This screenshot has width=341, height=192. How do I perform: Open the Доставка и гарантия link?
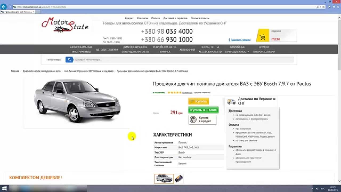(x=175, y=18)
